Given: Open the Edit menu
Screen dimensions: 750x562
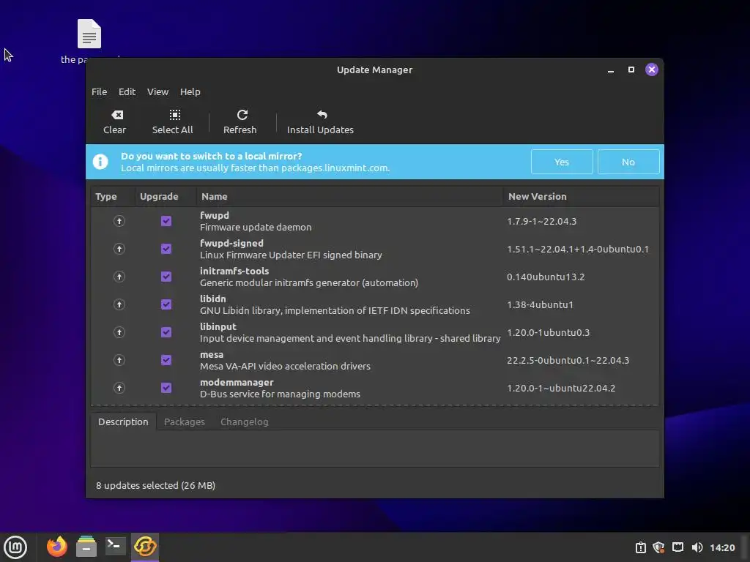Looking at the screenshot, I should (x=127, y=91).
